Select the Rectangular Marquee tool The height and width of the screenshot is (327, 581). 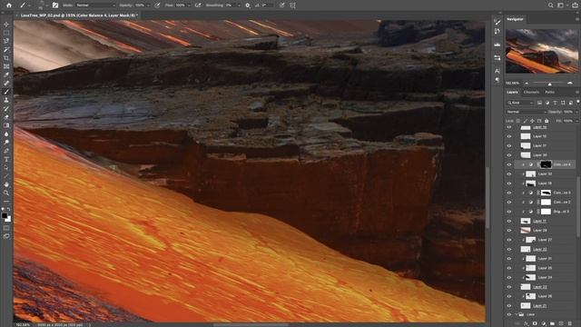point(6,33)
